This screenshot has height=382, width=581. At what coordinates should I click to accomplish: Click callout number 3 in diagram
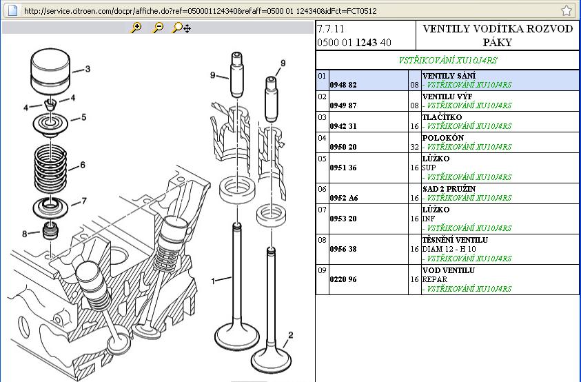point(87,69)
